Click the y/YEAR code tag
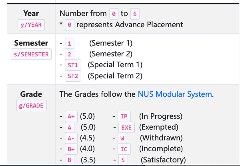This screenshot has width=240, height=166. (31, 25)
